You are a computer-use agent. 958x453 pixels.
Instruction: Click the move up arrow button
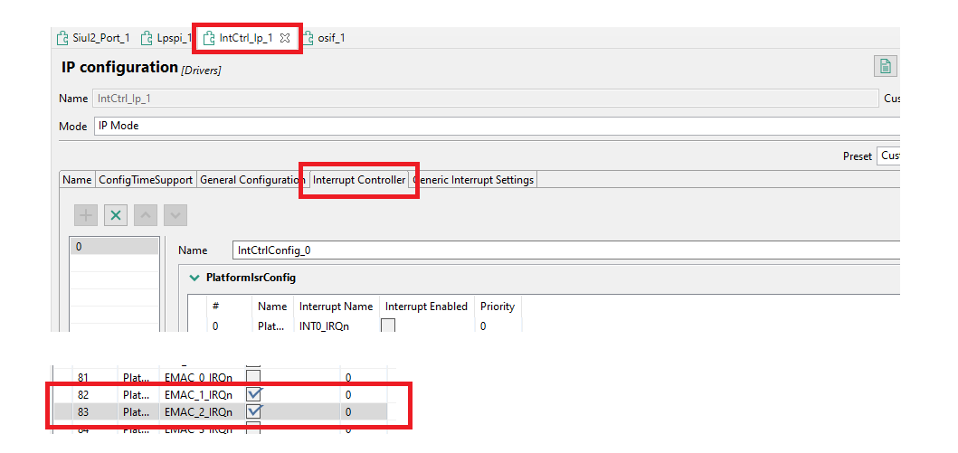click(146, 215)
